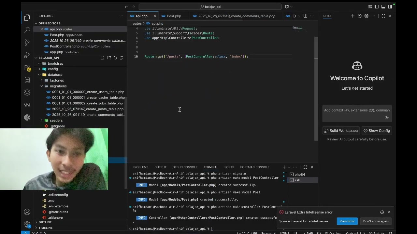Screen dimensions: 417x234
Task: Run the PHP file play button
Action: pos(295,16)
